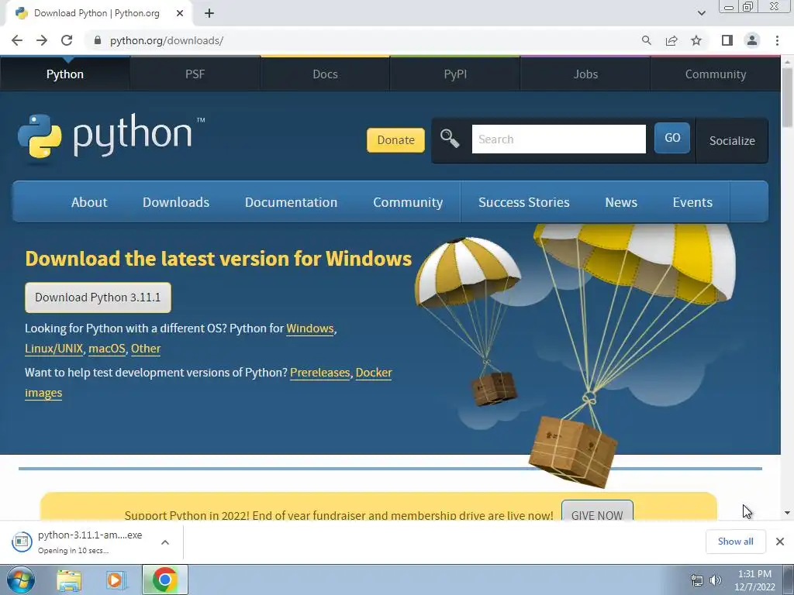
Task: Click the Windows link
Action: (x=310, y=328)
